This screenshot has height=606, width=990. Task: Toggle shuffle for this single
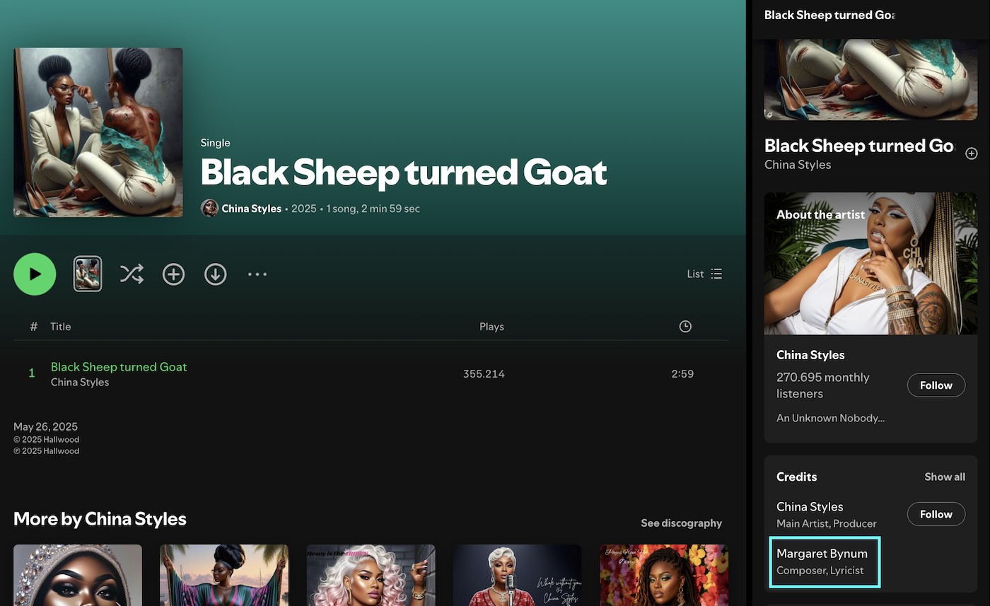(x=132, y=274)
